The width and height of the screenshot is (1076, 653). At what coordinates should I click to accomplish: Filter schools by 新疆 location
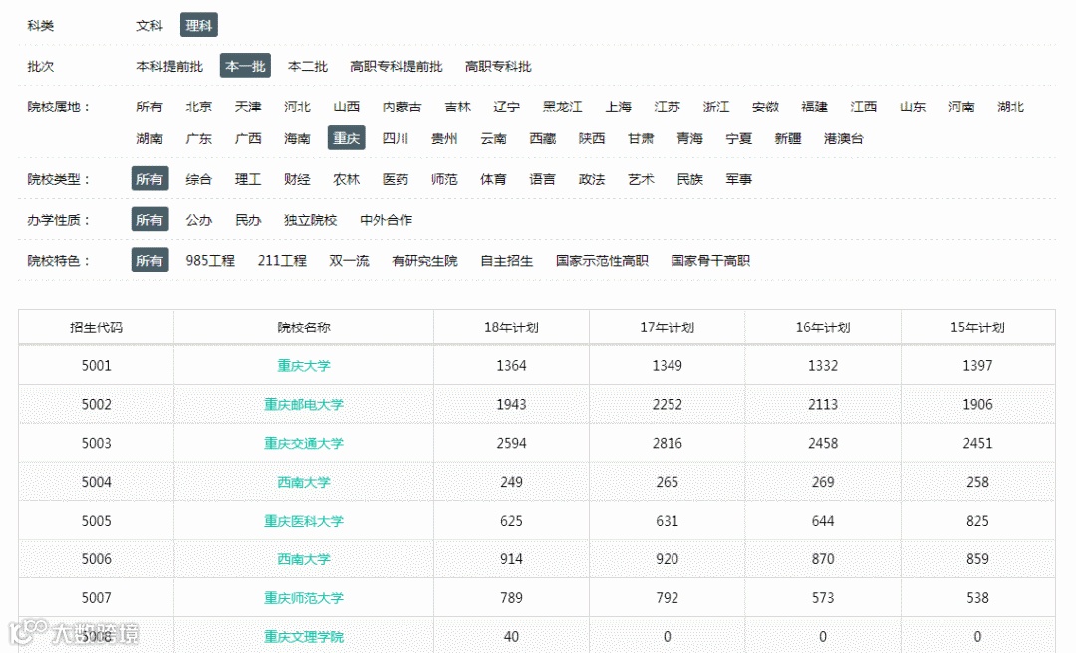pos(788,138)
